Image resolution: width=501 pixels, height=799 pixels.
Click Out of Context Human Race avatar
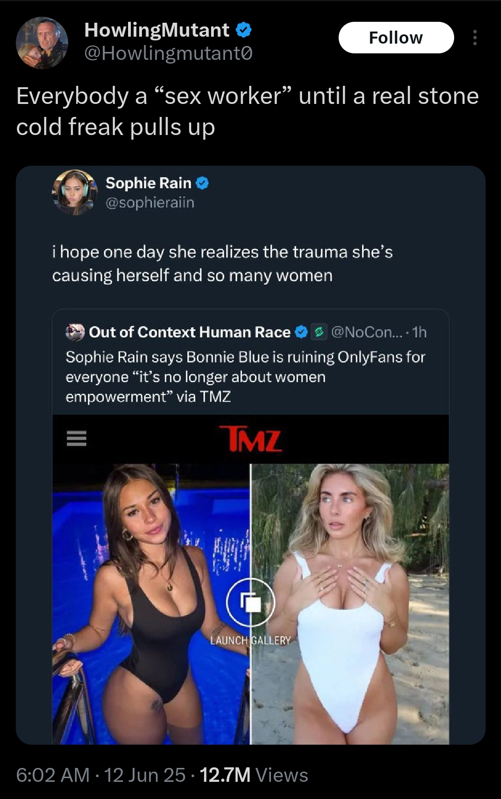75,332
